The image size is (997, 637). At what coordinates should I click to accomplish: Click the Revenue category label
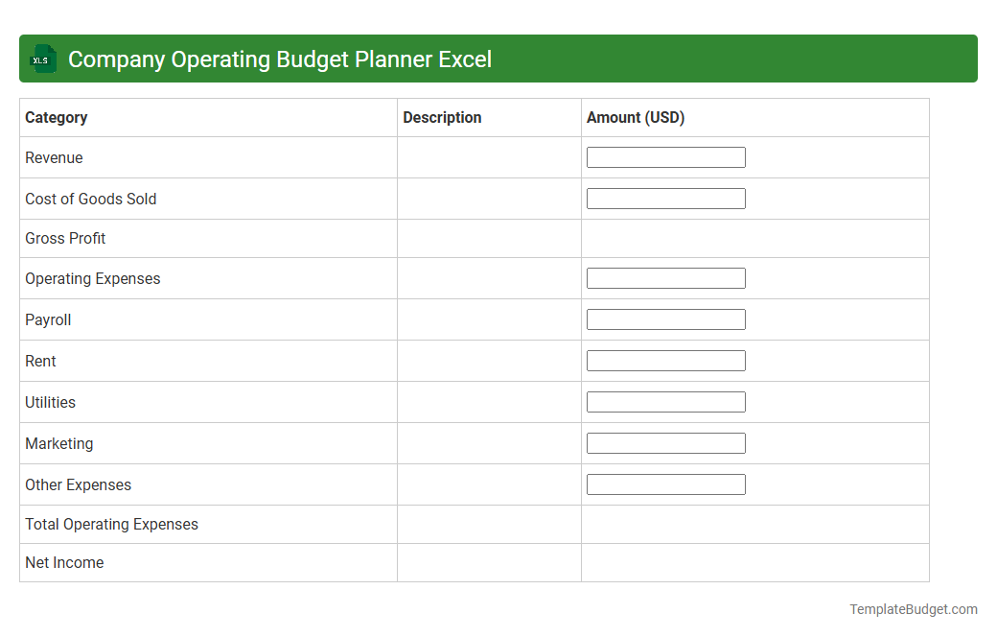pos(54,157)
